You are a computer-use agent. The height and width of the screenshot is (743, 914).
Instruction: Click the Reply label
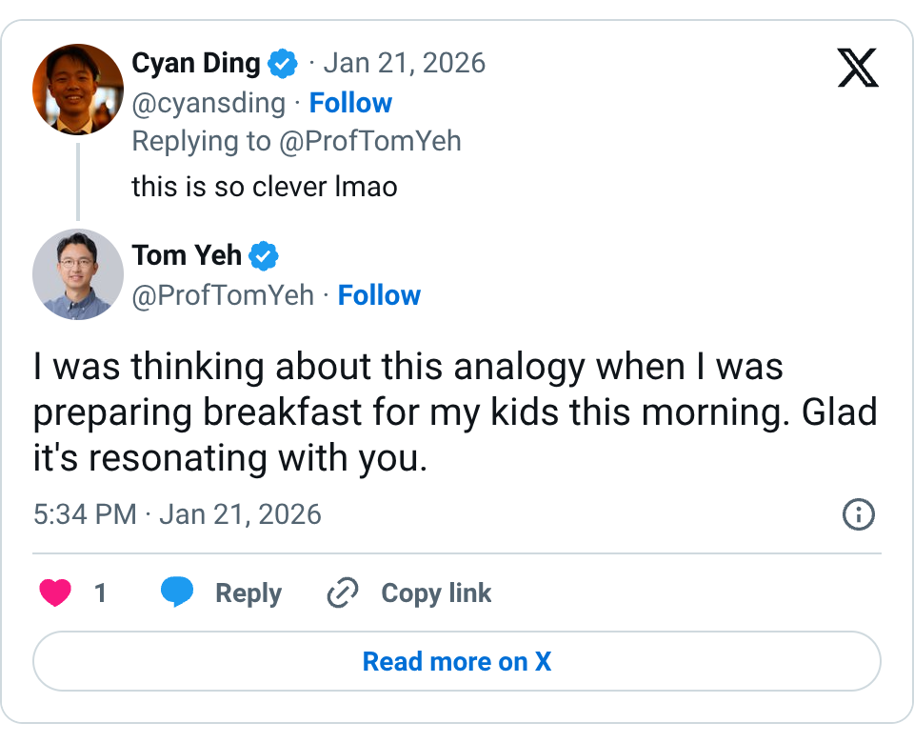248,593
